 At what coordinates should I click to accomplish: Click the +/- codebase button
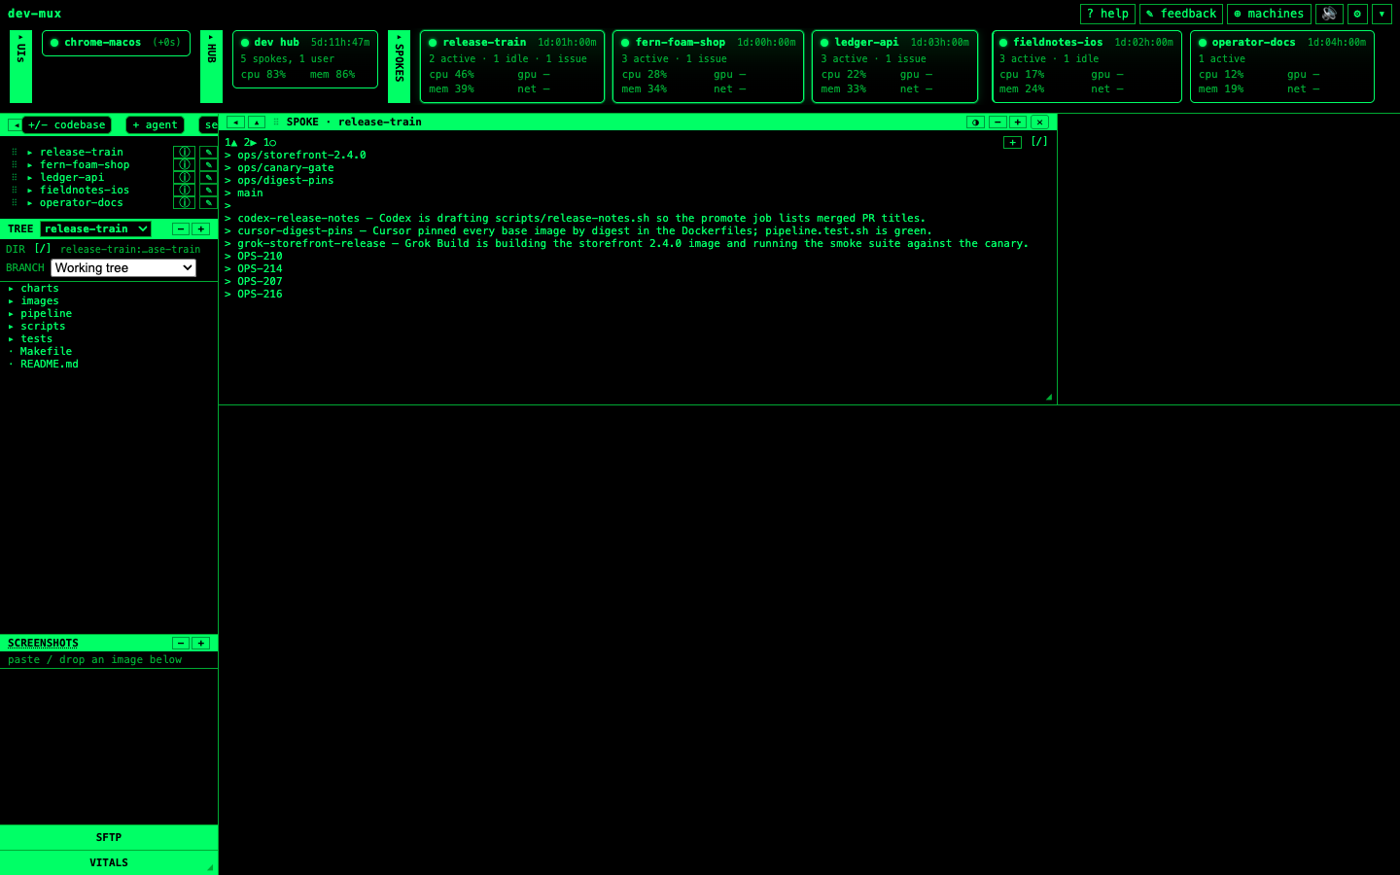(67, 125)
